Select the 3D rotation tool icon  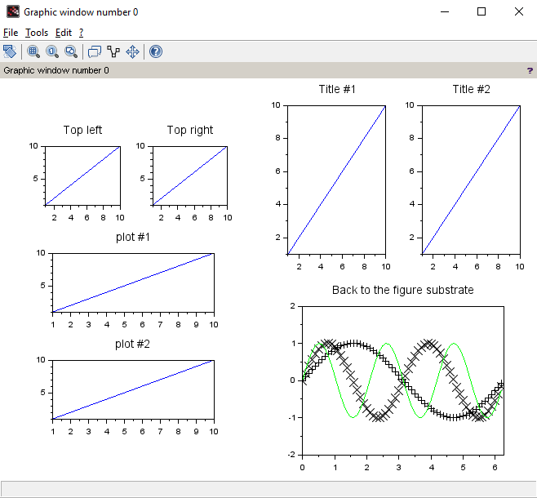[10, 51]
